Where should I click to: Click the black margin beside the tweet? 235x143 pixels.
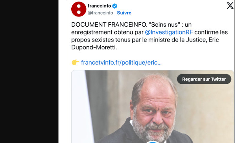[29, 71]
